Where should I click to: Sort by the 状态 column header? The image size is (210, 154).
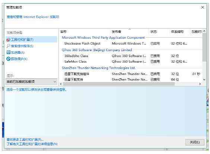coord(153,32)
